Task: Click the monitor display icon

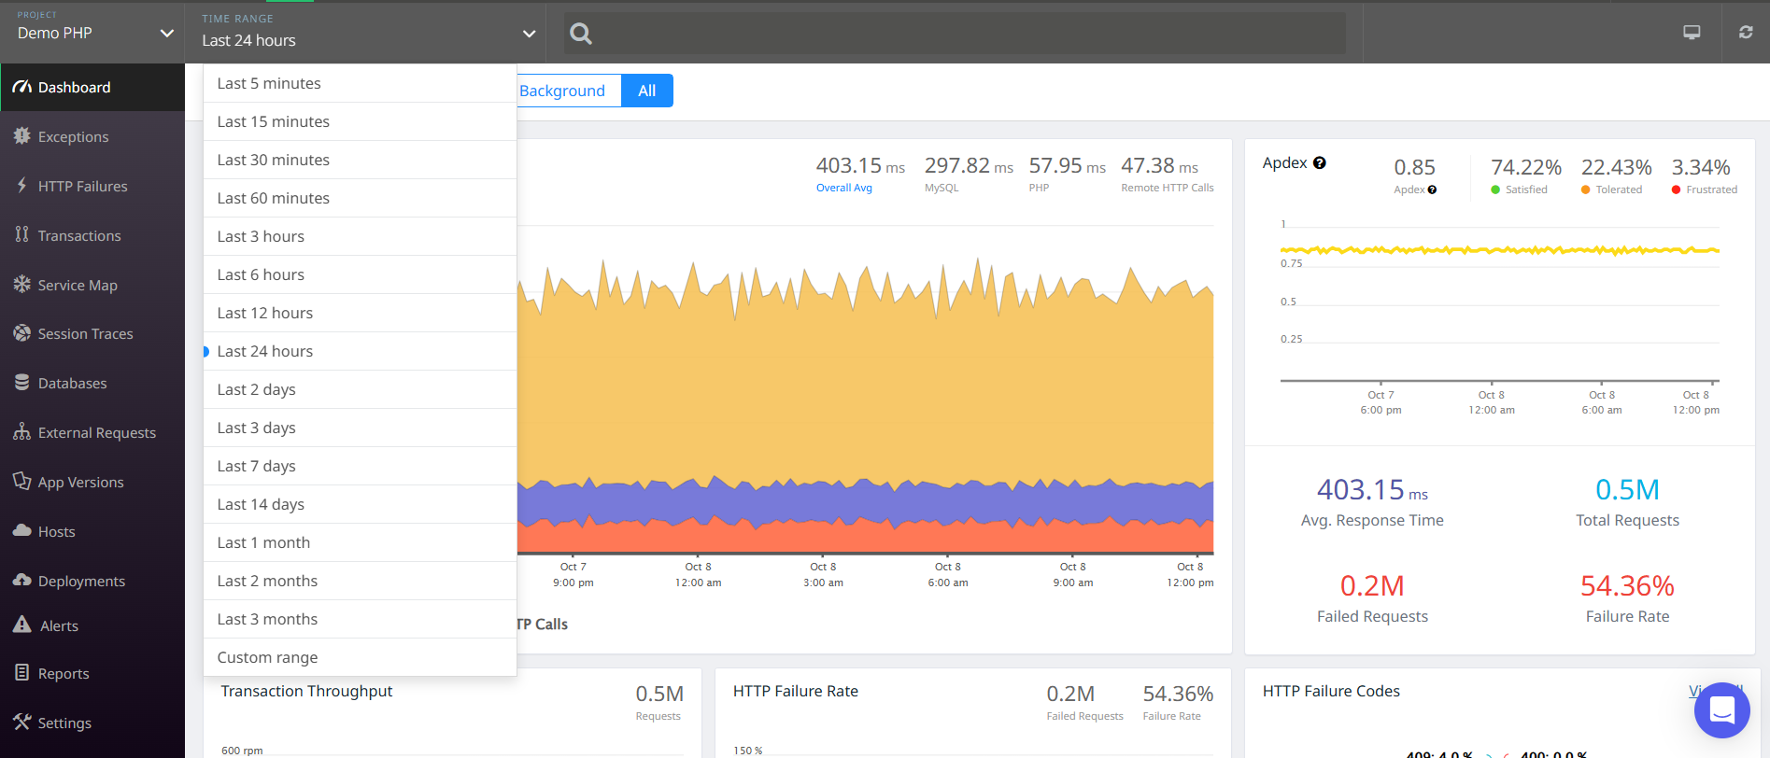Action: pos(1692,33)
